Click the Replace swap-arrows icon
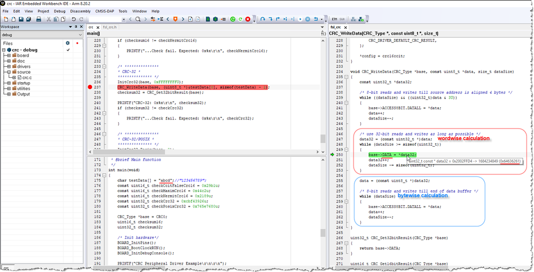Screen dimensions: 534x272 pyautogui.click(x=153, y=19)
